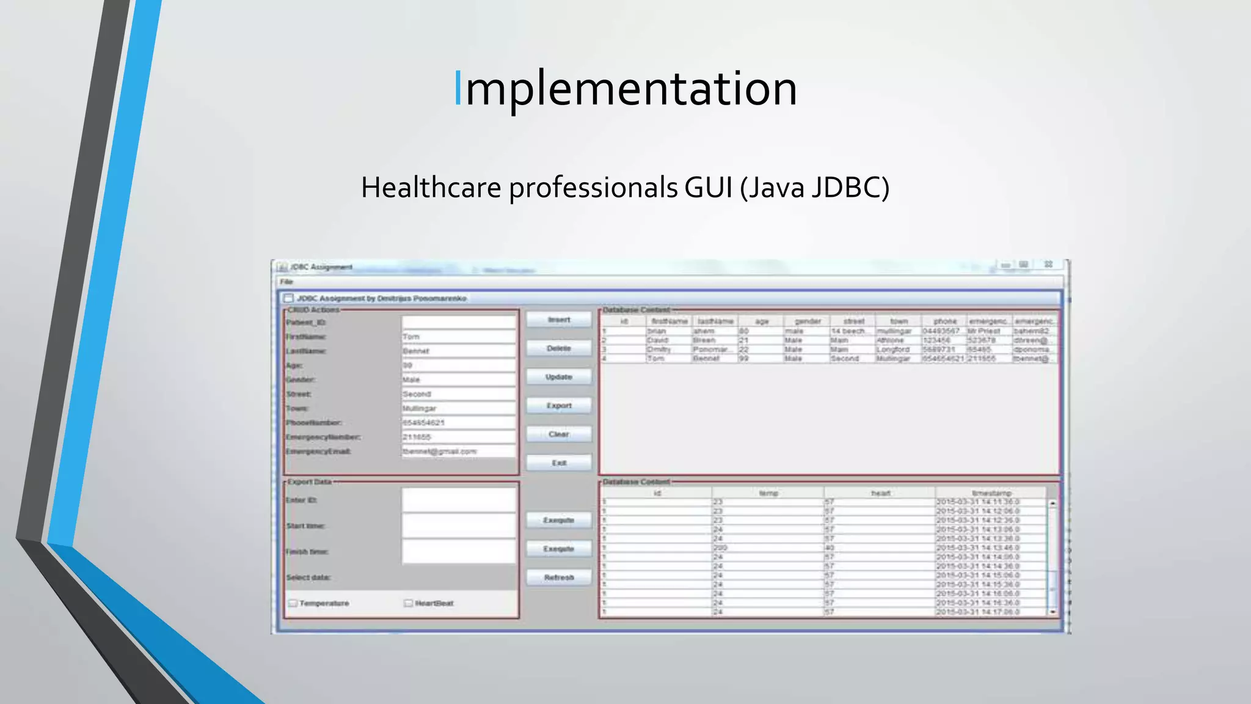1251x704 pixels.
Task: Click the Exit button
Action: click(x=559, y=463)
